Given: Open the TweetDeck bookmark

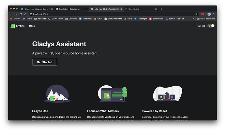Looking at the screenshot, I should click(85, 19).
